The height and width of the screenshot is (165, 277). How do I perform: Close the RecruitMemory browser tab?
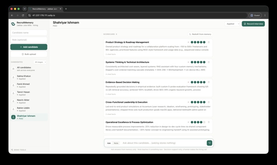click(x=60, y=9)
